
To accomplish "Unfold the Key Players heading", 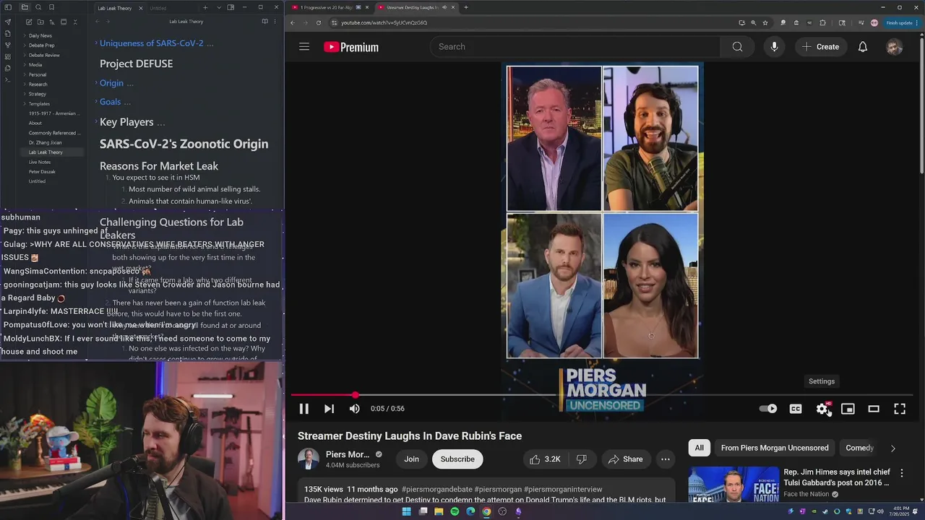I will coord(96,122).
